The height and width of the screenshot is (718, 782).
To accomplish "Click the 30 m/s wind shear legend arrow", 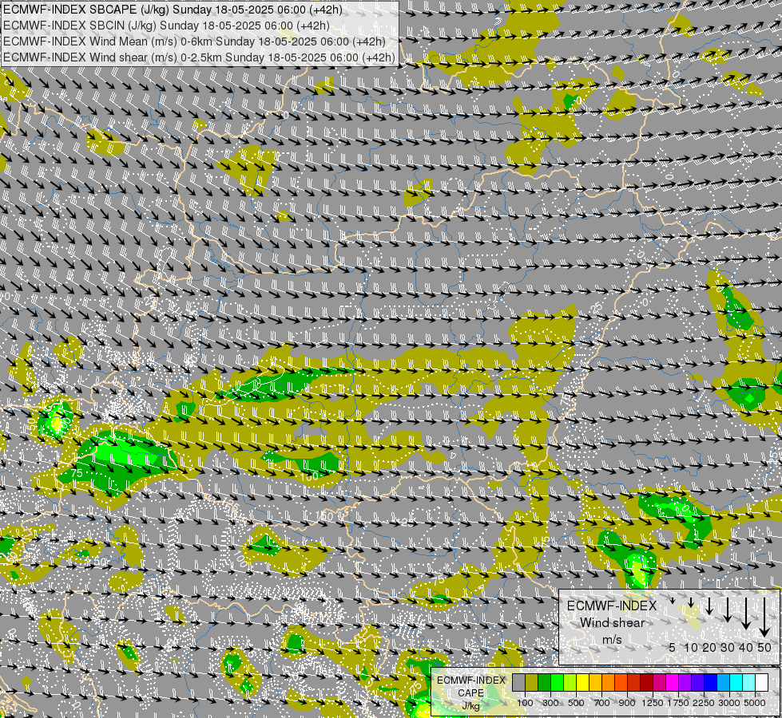I will pyautogui.click(x=728, y=610).
